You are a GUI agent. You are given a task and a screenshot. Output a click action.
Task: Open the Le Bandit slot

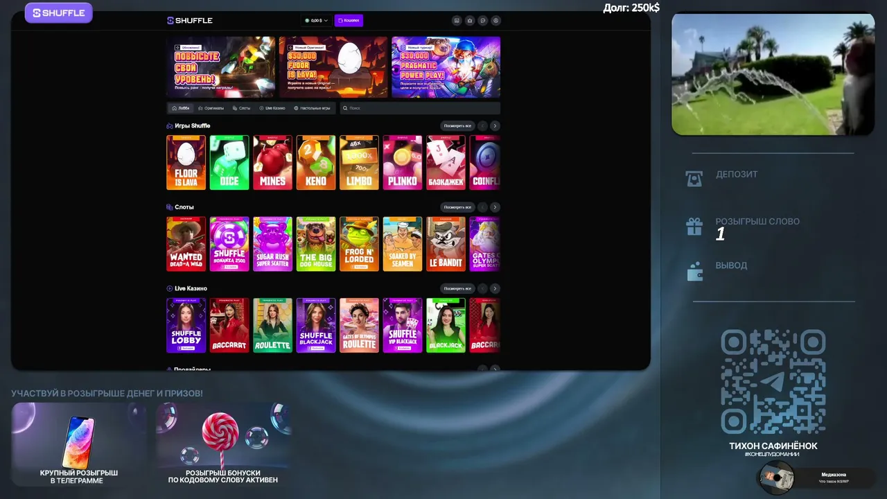446,244
